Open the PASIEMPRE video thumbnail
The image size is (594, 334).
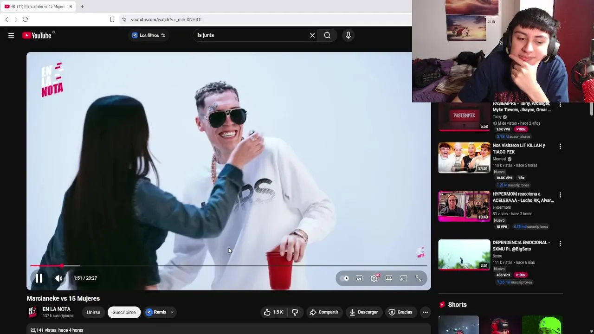tap(464, 116)
